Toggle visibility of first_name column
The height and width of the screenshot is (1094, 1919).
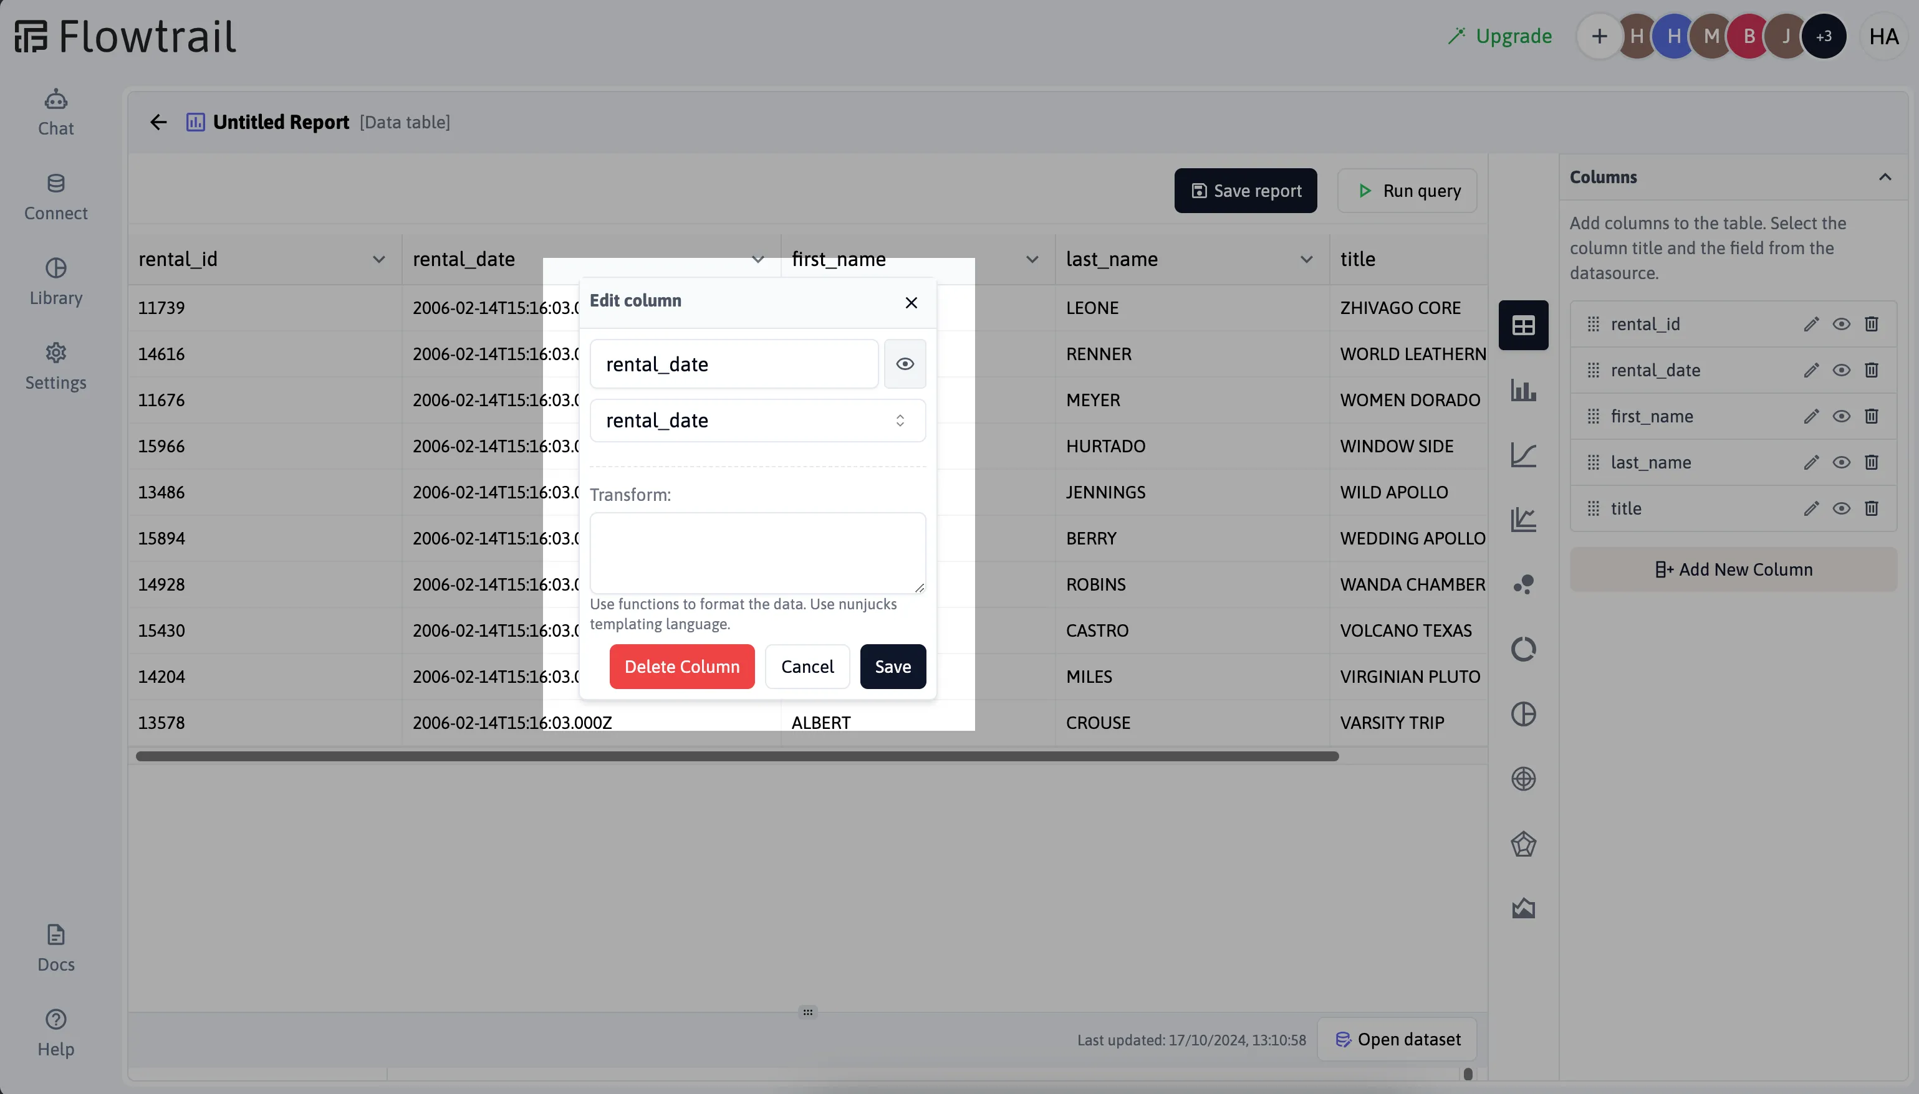click(x=1840, y=415)
